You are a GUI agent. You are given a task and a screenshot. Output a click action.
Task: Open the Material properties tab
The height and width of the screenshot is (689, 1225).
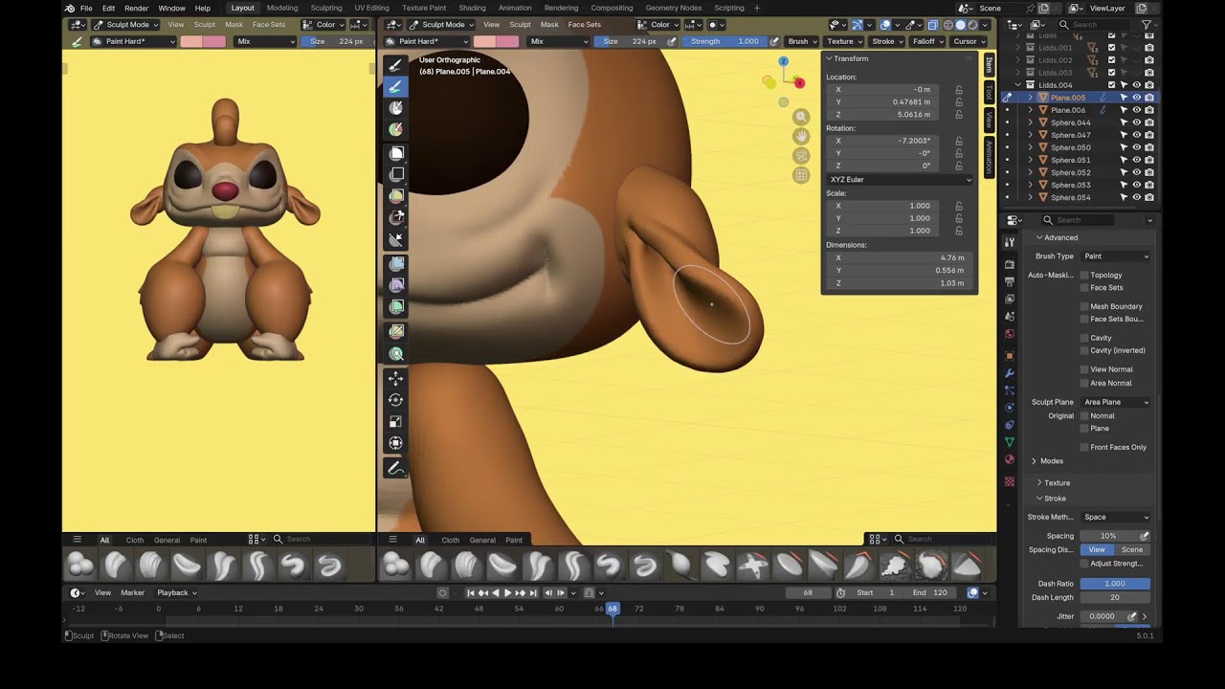tap(1009, 459)
